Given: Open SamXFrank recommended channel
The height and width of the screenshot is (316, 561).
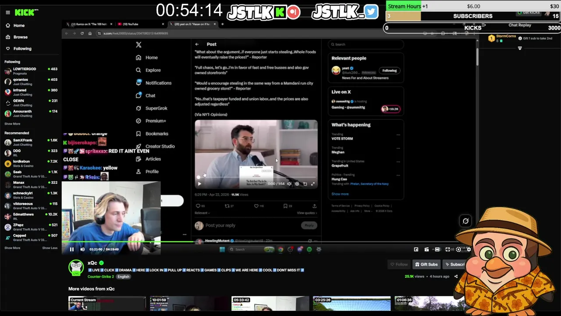Looking at the screenshot, I should (x=31, y=142).
